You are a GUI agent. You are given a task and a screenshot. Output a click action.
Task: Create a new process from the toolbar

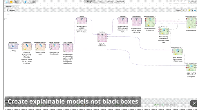tap(6, 2)
